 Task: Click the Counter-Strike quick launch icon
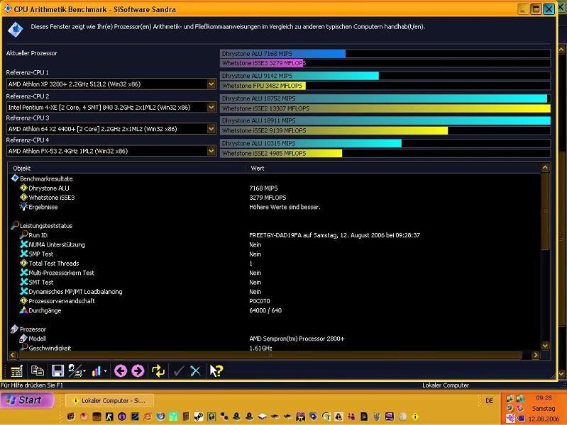pyautogui.click(x=109, y=416)
